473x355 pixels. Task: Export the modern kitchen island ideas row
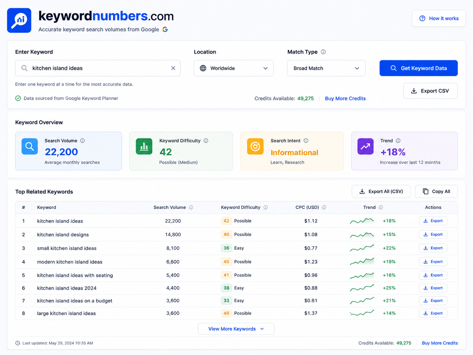433,262
